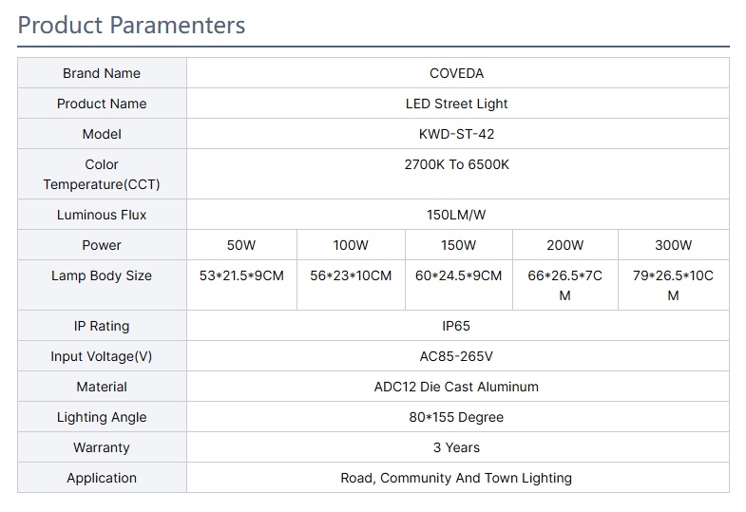The width and height of the screenshot is (746, 512).
Task: Click the 3 Years warranty value
Action: 456,447
